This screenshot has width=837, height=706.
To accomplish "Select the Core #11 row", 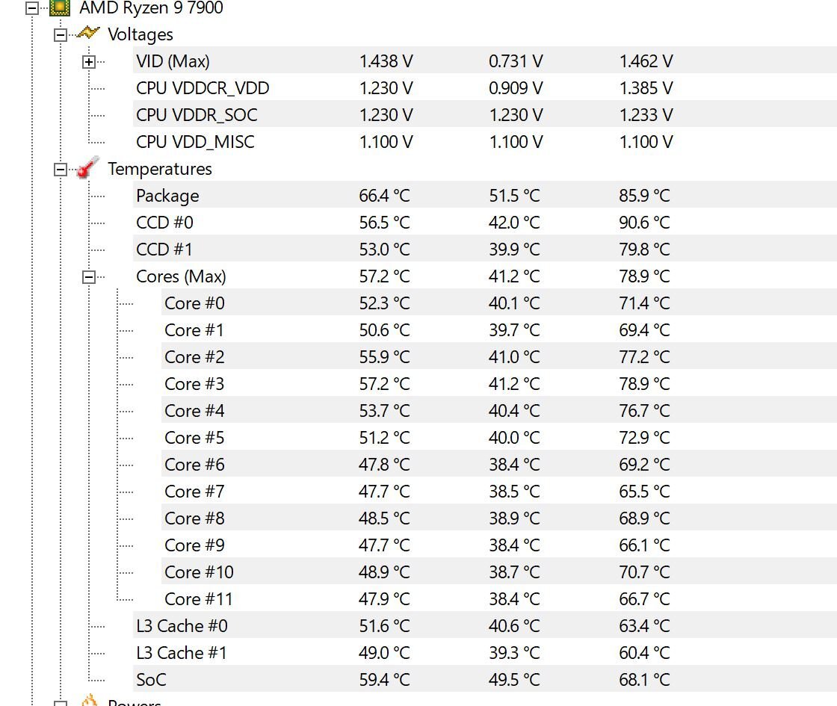I will coord(499,598).
